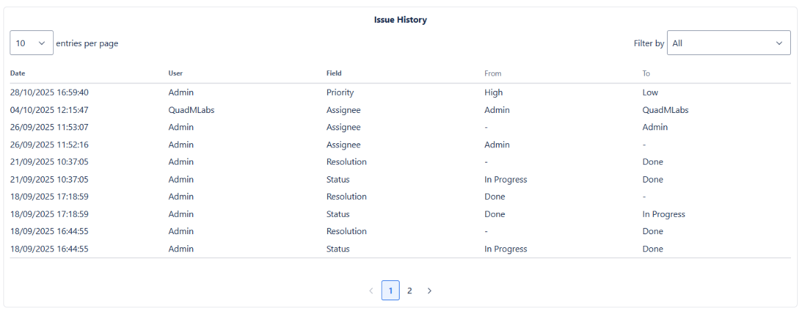802x312 pixels.
Task: Go to previous page chevron arrow
Action: [371, 291]
